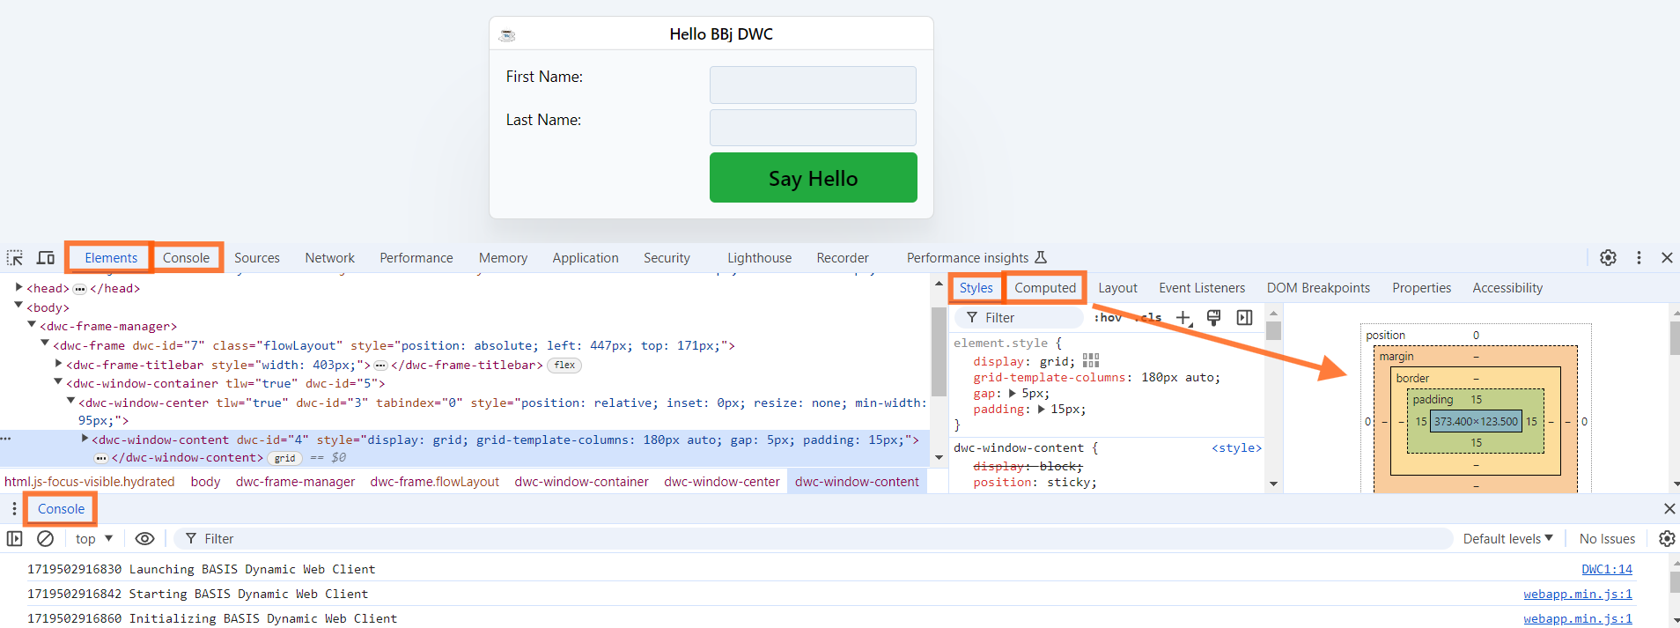Focus the First Name input field
The width and height of the screenshot is (1680, 628).
click(x=813, y=85)
